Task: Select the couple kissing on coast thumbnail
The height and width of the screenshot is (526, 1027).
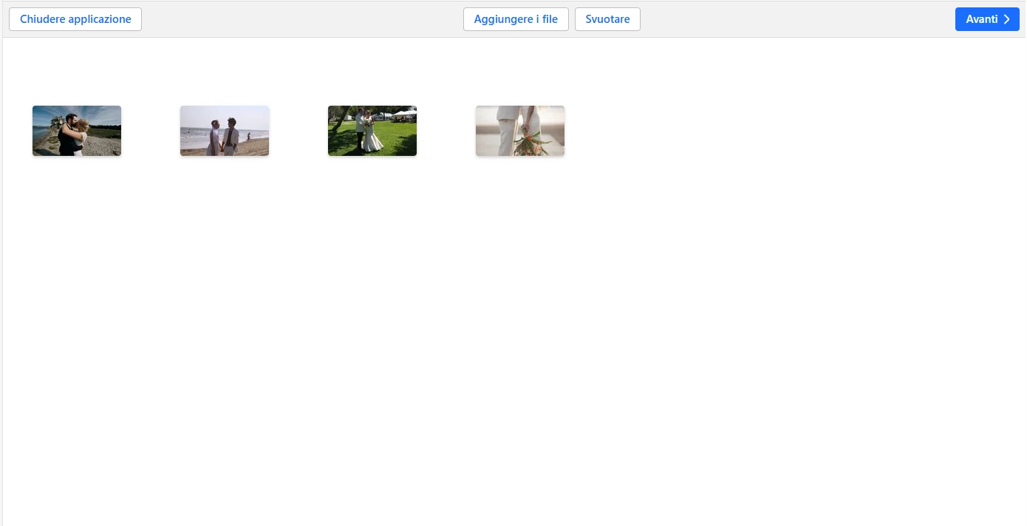Action: tap(77, 131)
